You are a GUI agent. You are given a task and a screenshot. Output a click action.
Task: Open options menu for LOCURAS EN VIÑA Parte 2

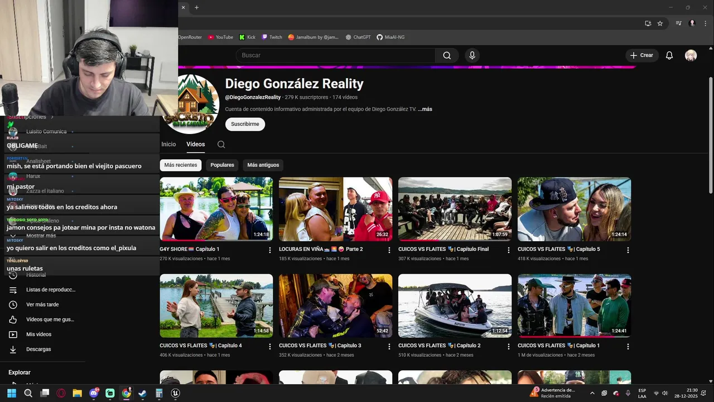(389, 250)
